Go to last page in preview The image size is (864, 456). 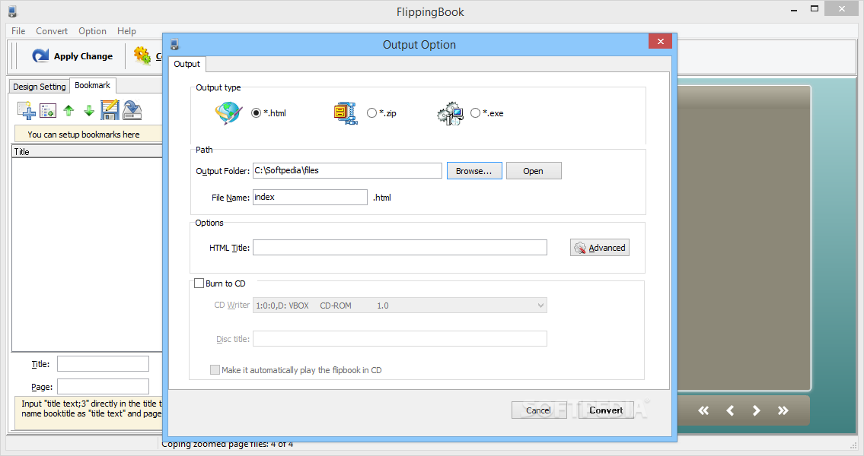tap(783, 410)
